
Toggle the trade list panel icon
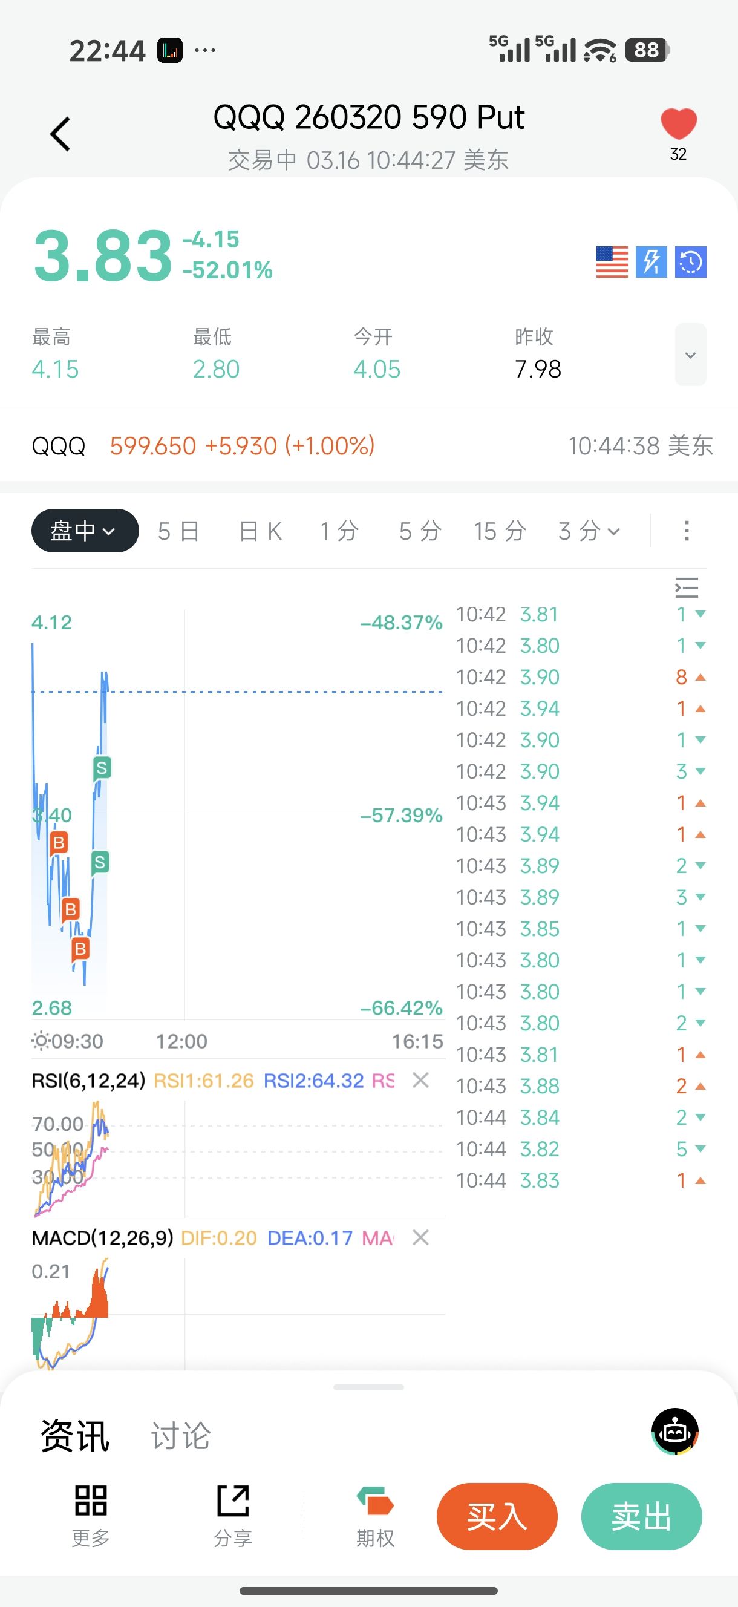686,587
